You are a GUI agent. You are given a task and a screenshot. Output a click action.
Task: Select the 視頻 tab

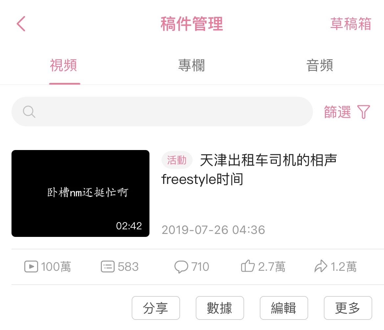coord(64,65)
